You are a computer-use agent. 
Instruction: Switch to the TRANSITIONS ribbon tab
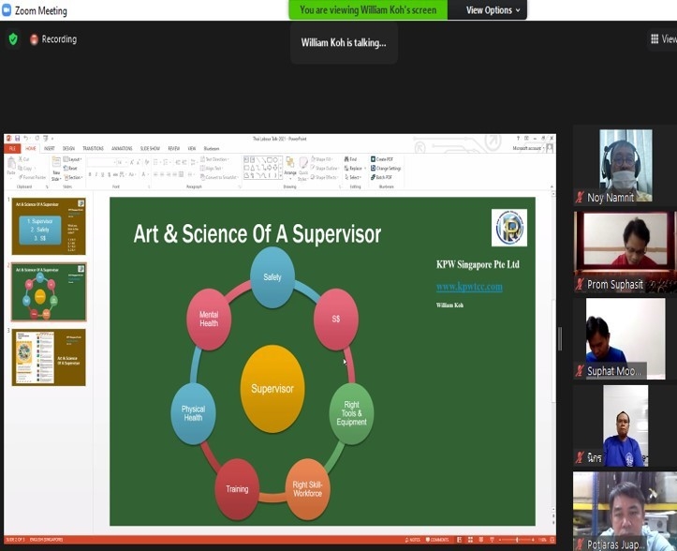pyautogui.click(x=93, y=148)
